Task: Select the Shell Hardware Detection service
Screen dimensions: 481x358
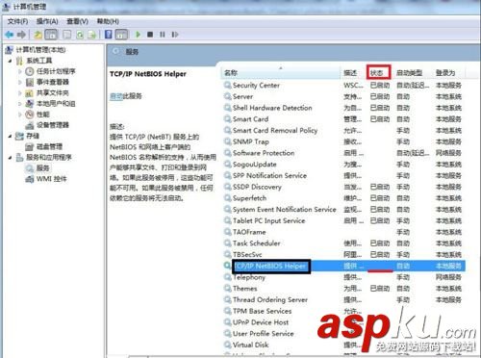Action: (x=344, y=108)
